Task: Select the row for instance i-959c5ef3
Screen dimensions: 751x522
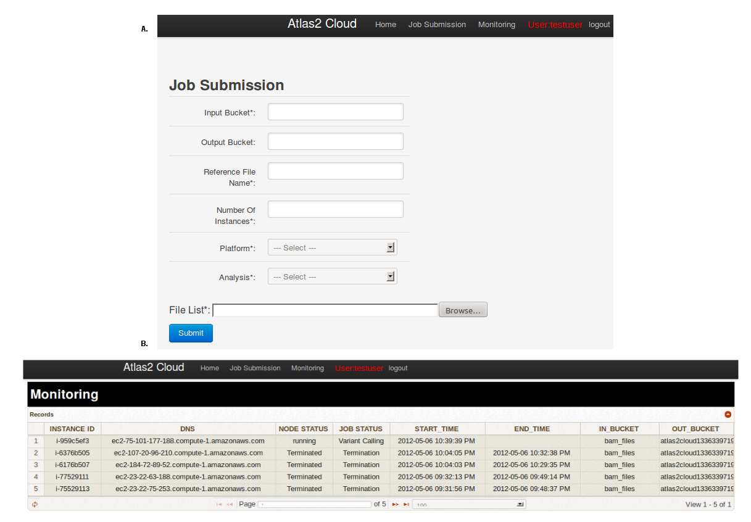Action: pyautogui.click(x=72, y=441)
